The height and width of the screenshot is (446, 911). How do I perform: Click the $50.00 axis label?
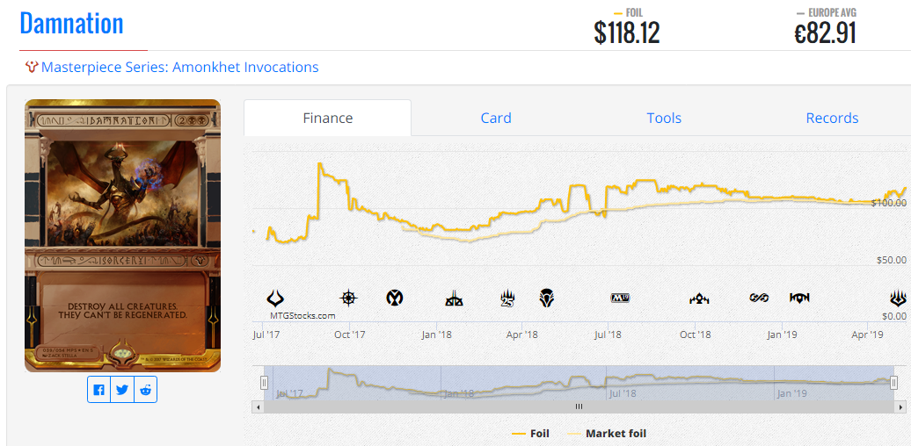point(892,261)
